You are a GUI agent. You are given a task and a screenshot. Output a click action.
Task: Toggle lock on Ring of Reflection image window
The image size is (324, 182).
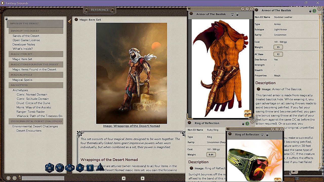coord(267,135)
